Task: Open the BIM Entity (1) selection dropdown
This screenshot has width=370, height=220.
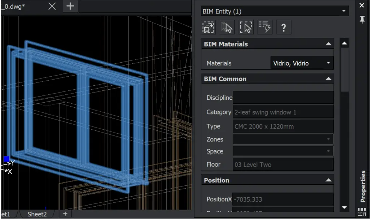Action: pos(275,11)
